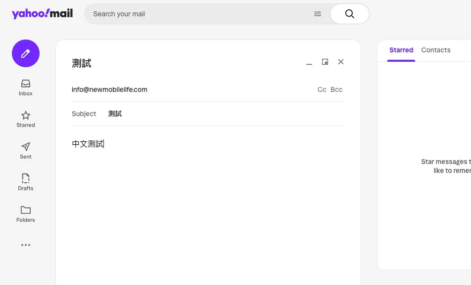This screenshot has height=285, width=471.
Task: Toggle compose window pop-out size icon
Action: click(x=325, y=62)
